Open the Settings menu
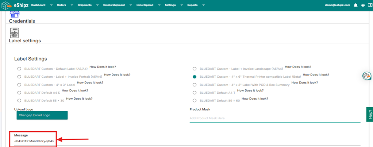 [170, 5]
